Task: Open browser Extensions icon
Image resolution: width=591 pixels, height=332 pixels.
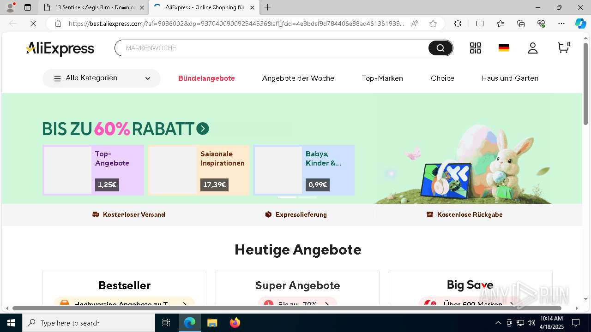Action: pos(458,24)
